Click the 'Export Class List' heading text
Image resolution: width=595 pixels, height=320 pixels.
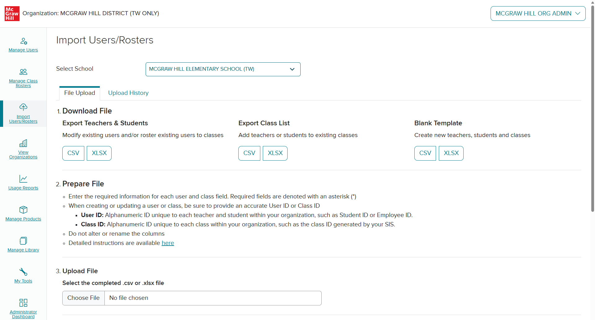(x=264, y=123)
